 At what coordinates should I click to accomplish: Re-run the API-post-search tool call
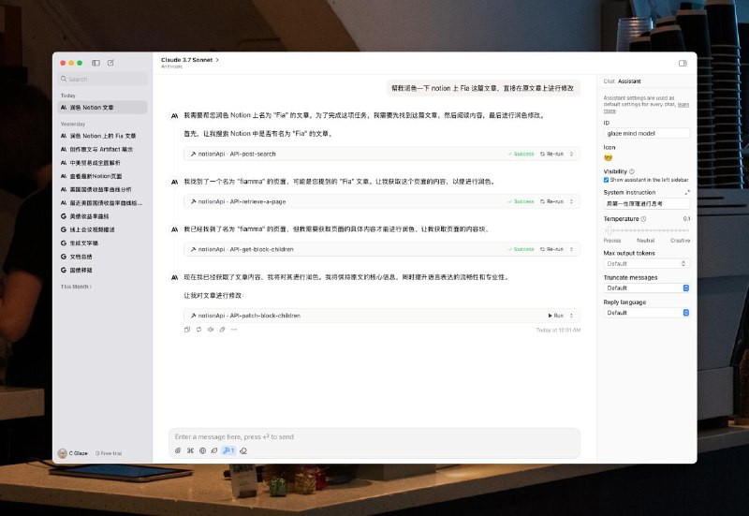pyautogui.click(x=552, y=153)
